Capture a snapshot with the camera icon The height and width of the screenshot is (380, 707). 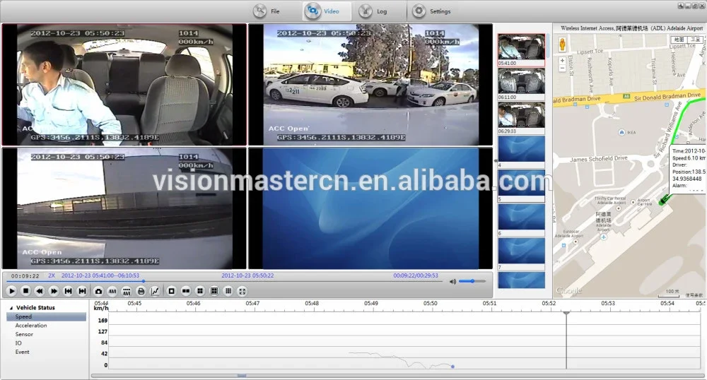pos(98,290)
